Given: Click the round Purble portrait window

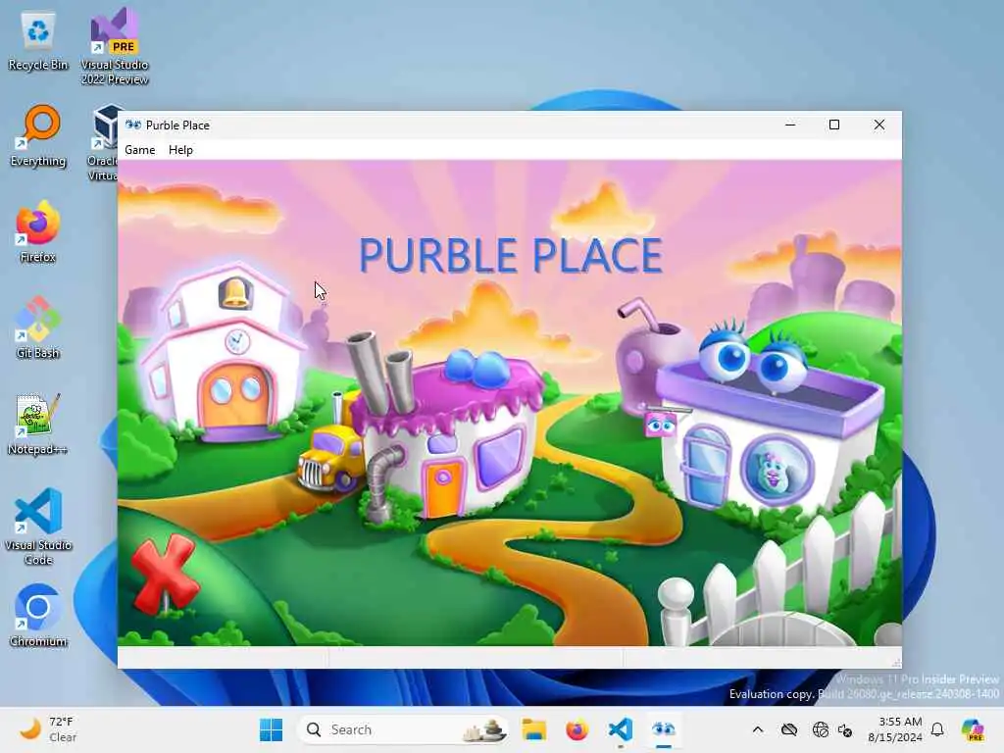Looking at the screenshot, I should click(x=778, y=471).
